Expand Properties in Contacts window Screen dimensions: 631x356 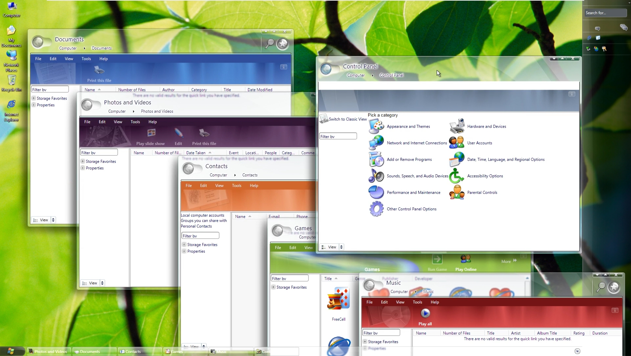(184, 251)
